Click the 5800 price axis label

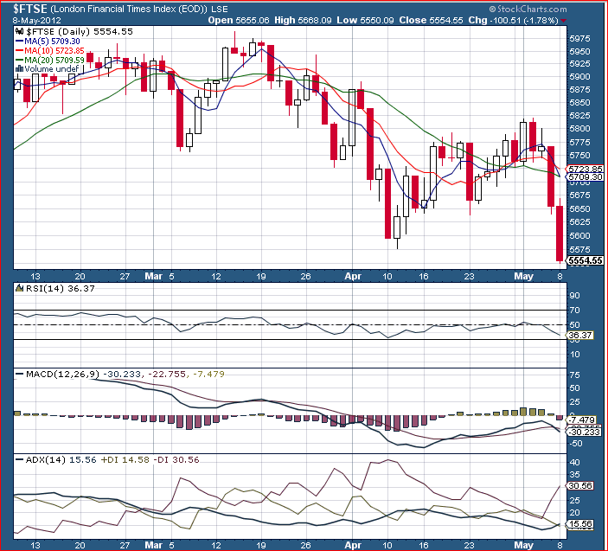pyautogui.click(x=579, y=128)
